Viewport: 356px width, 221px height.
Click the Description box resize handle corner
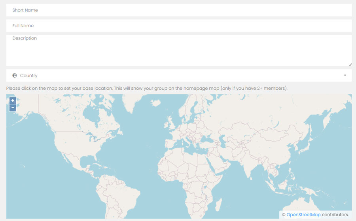(x=350, y=65)
